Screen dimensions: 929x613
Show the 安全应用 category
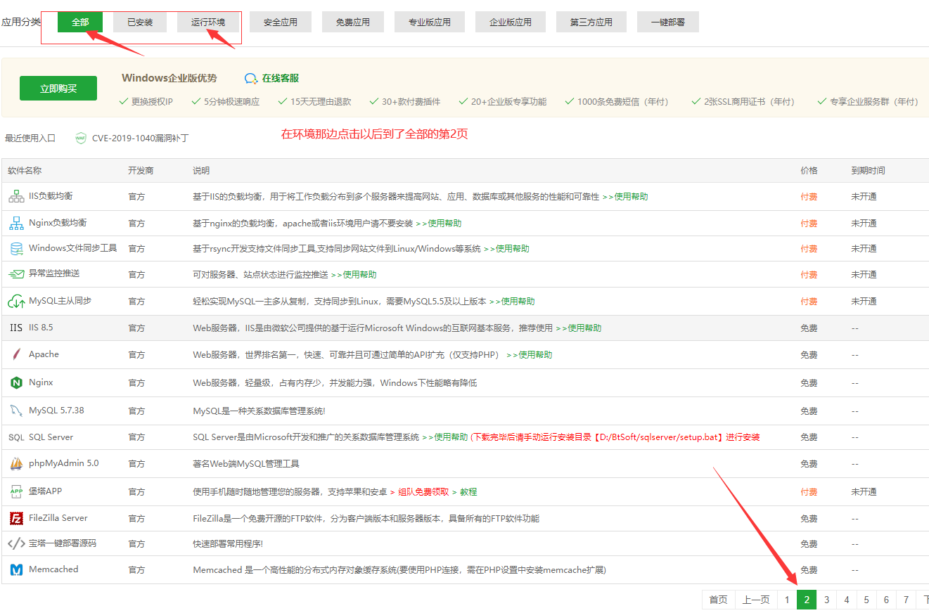click(281, 22)
